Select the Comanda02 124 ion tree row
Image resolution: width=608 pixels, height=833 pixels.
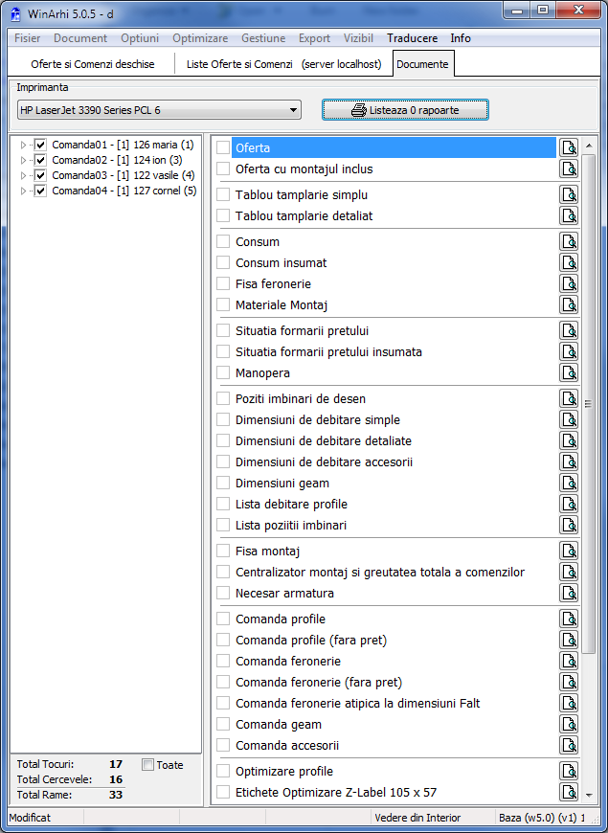(117, 160)
